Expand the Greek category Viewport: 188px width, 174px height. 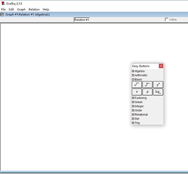tap(133, 102)
